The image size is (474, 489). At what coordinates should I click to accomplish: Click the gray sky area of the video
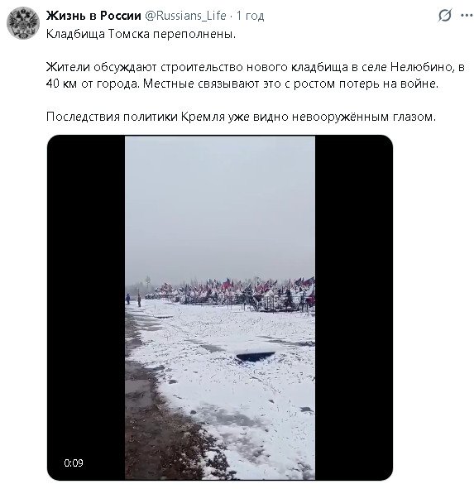[x=220, y=206]
